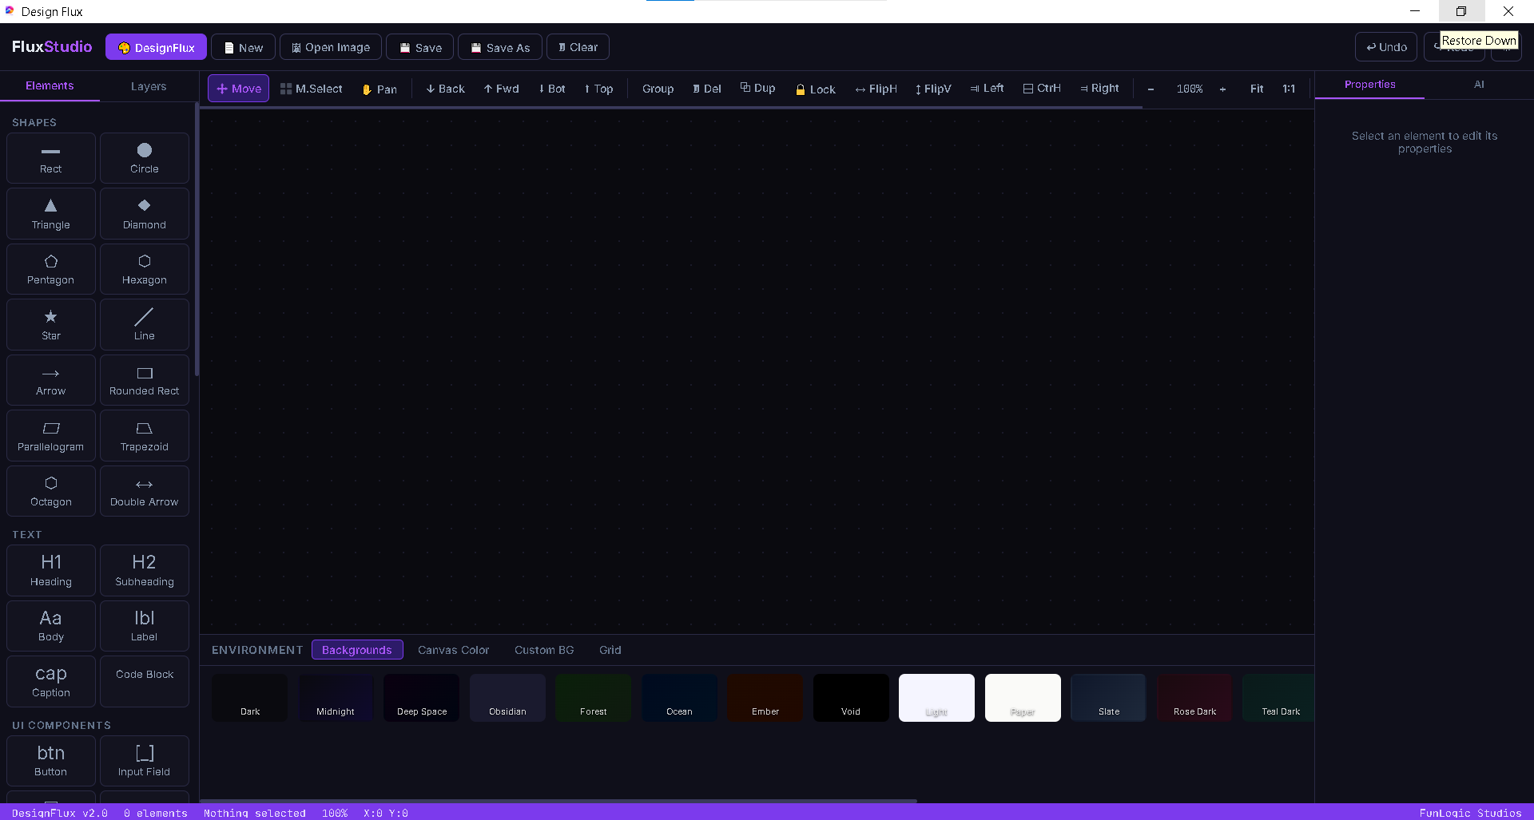The image size is (1534, 820).
Task: Apply the Ocean background swatch
Action: [x=679, y=698]
